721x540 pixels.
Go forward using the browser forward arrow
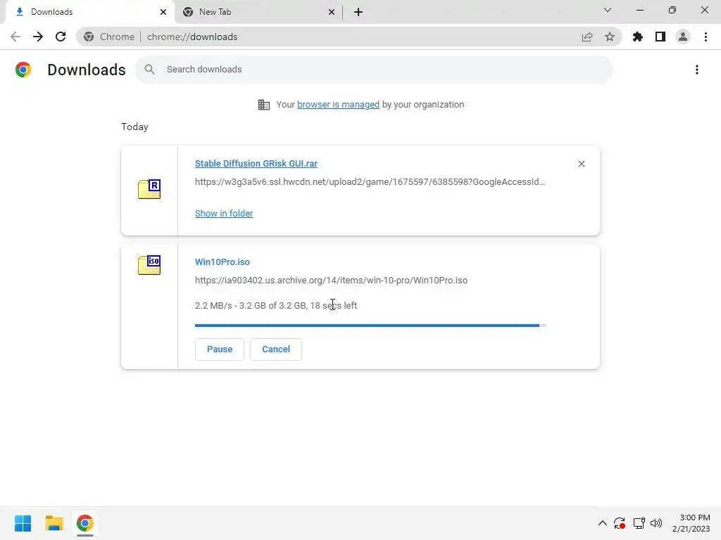(x=38, y=37)
